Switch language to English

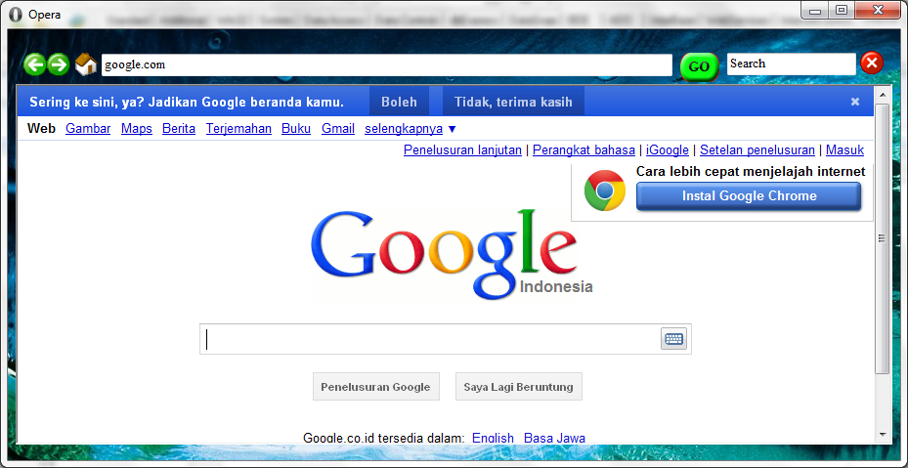click(493, 439)
